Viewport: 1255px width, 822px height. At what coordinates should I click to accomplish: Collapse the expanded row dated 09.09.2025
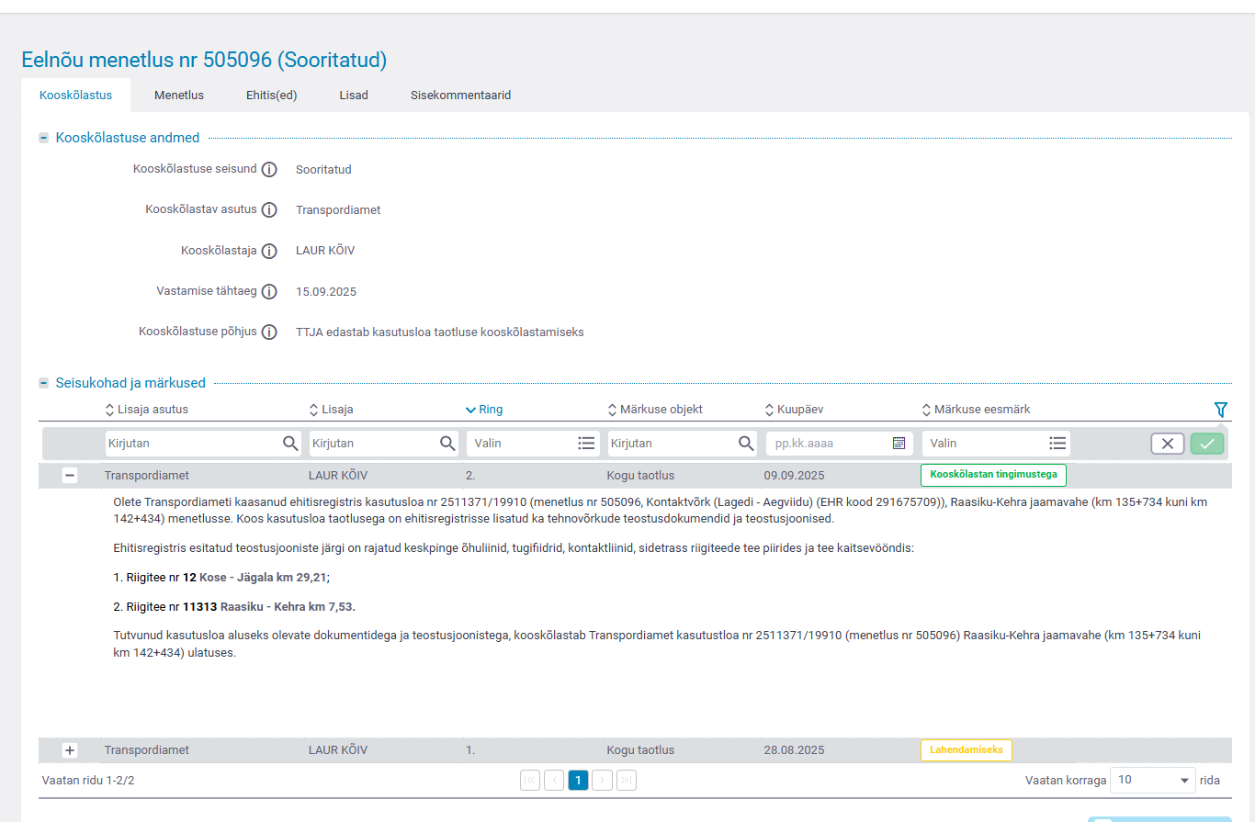70,476
